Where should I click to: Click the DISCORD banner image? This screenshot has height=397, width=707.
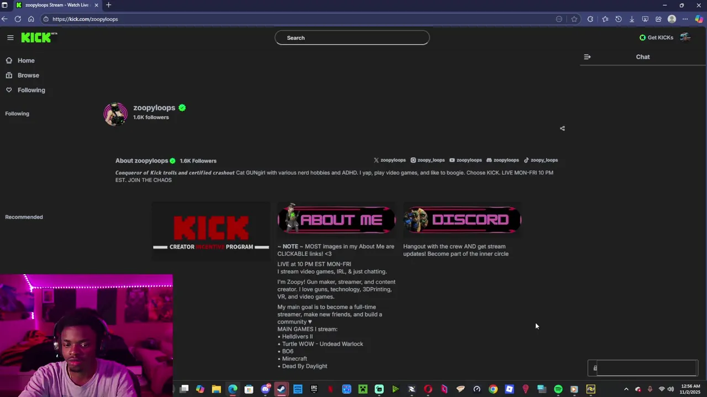[462, 219]
